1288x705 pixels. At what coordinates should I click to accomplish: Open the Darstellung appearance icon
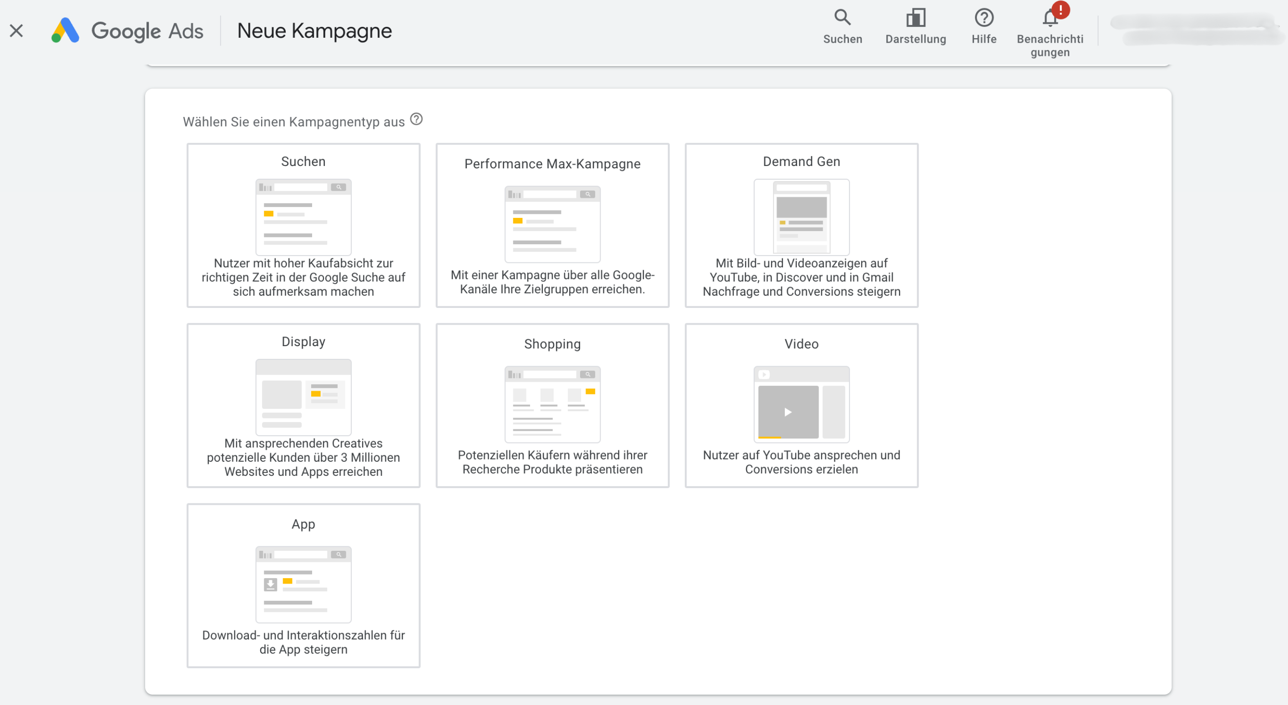(x=915, y=18)
